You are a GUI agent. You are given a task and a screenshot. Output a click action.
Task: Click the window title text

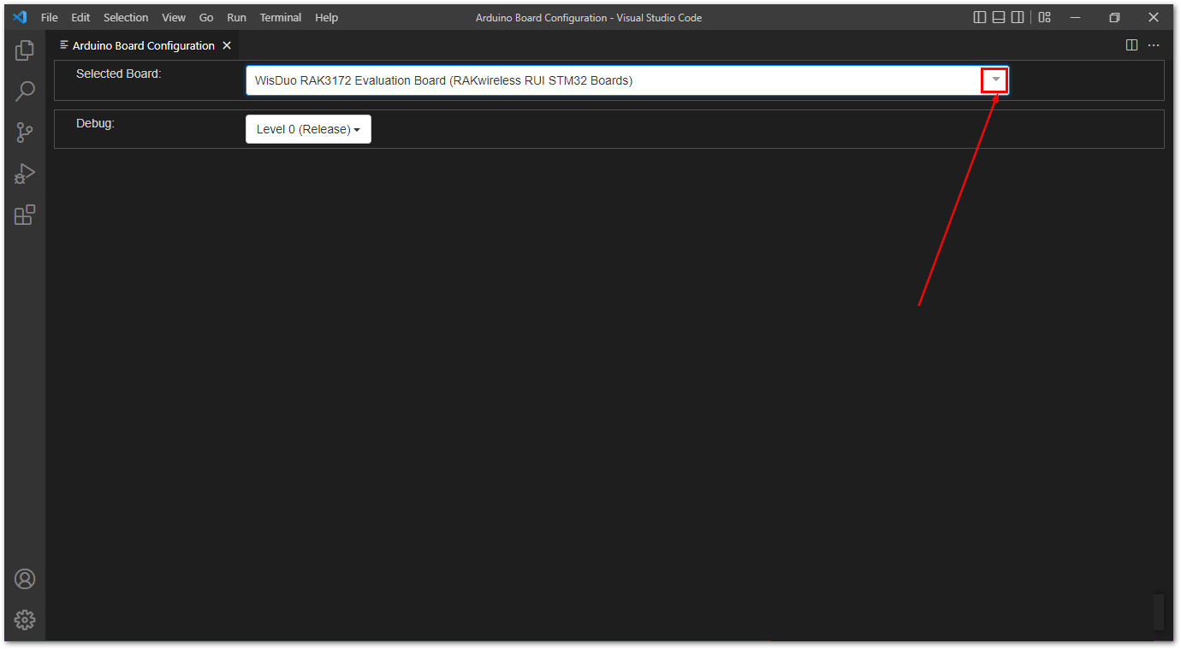(x=589, y=17)
